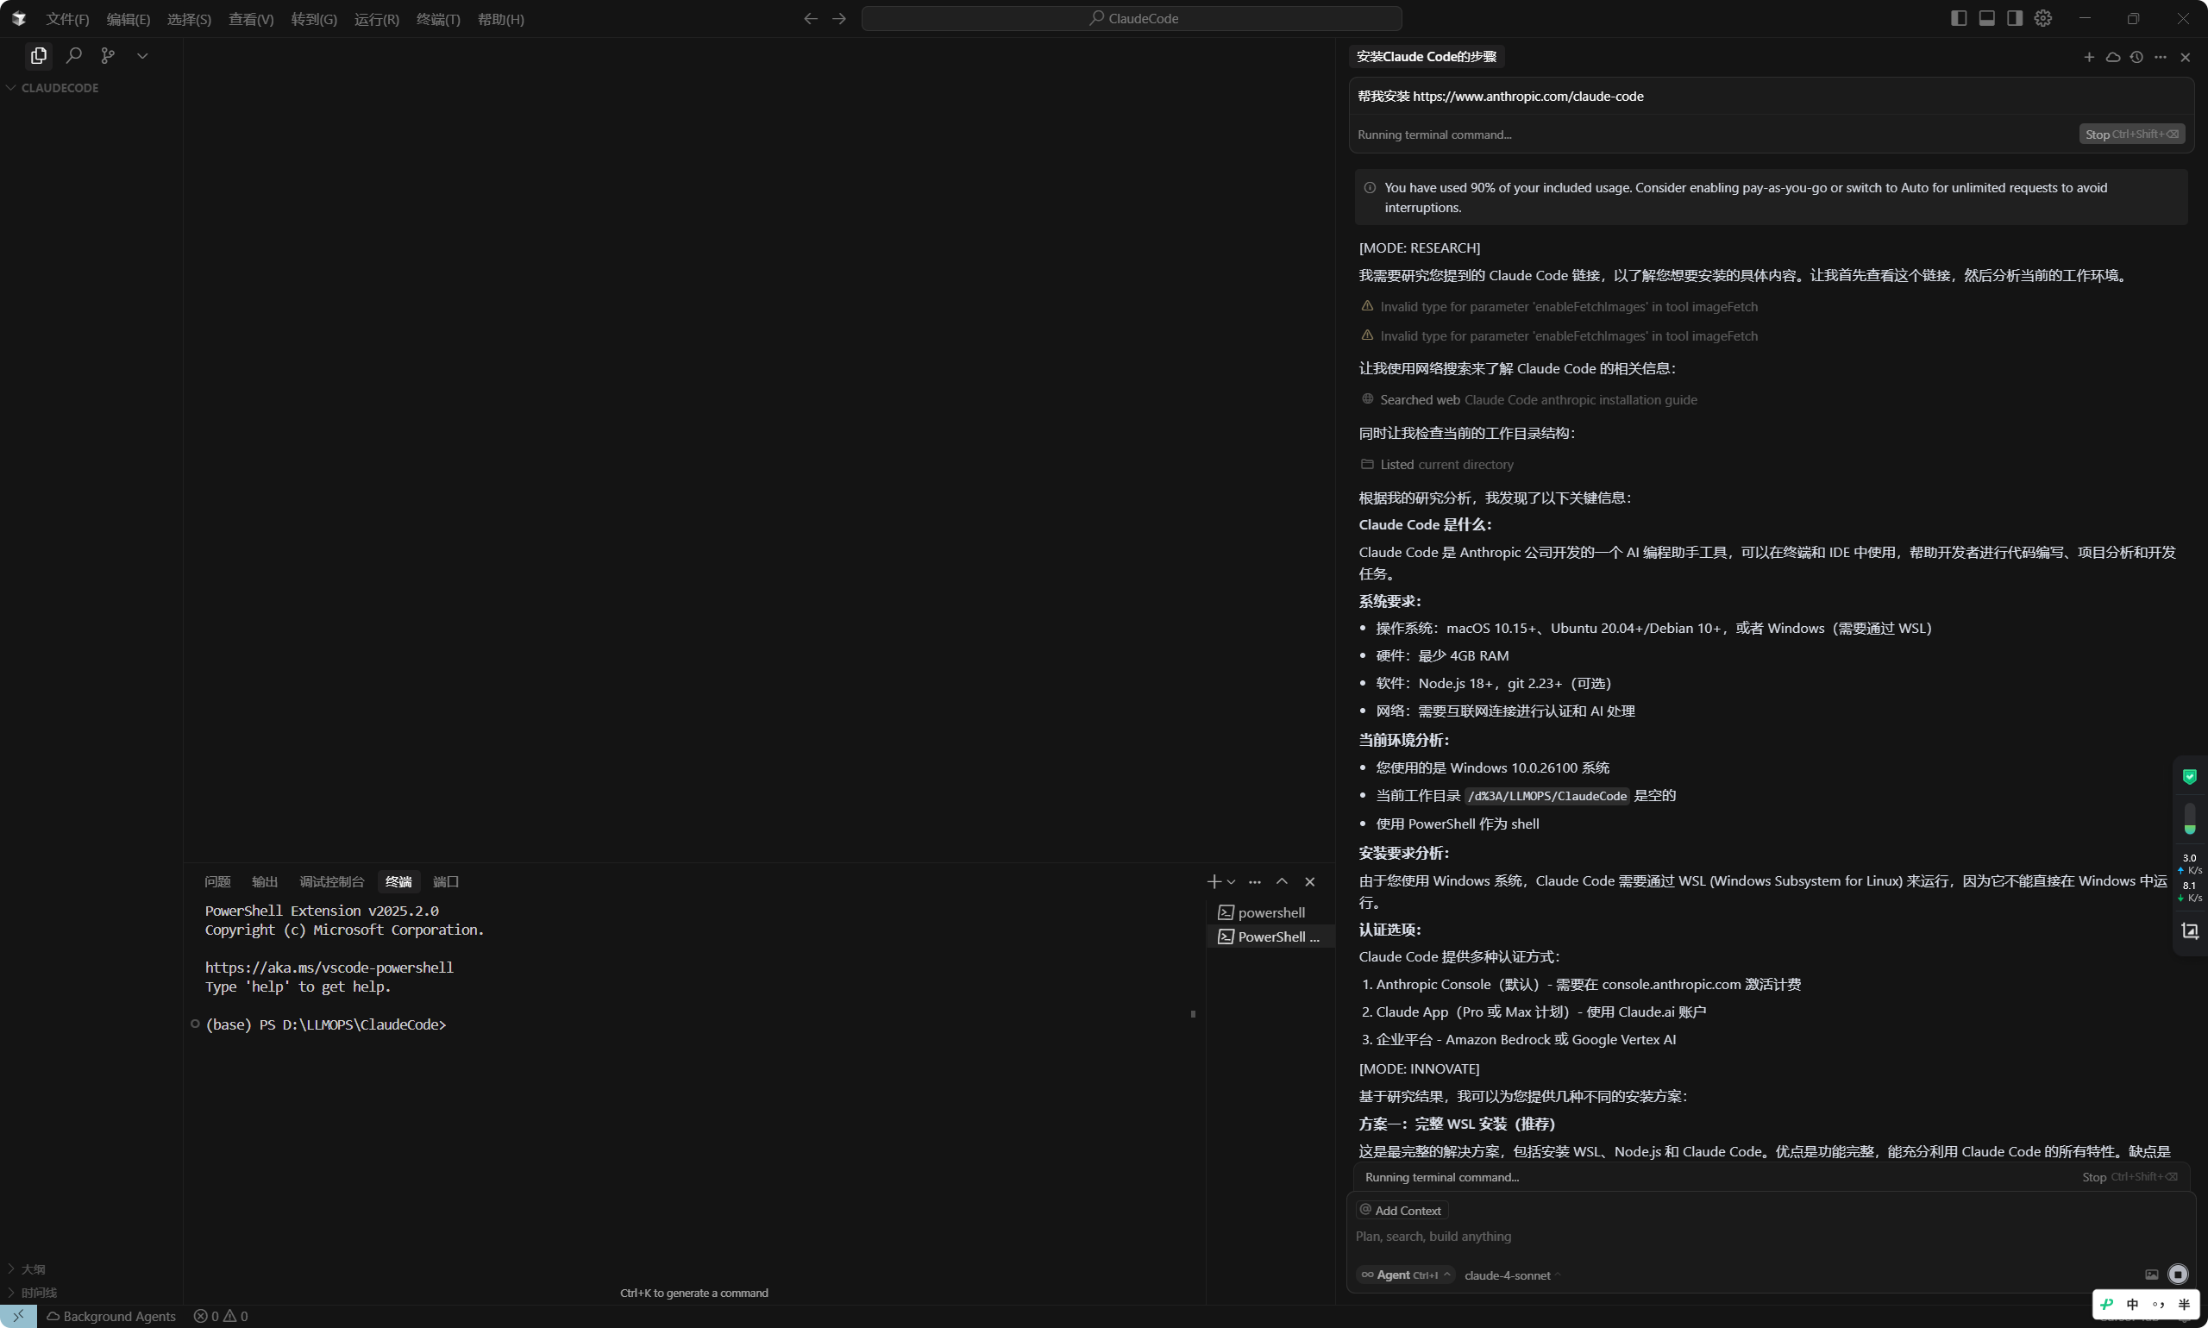Focus the ClaudeCode command search box

point(1132,18)
